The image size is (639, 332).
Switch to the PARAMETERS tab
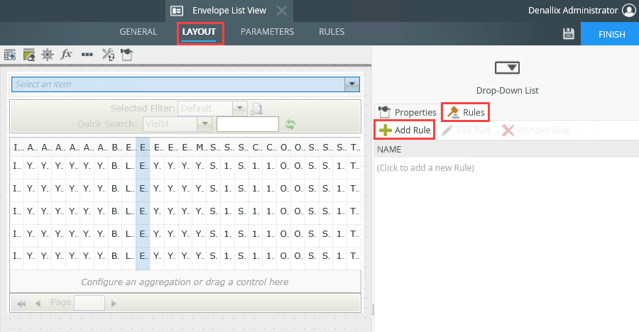tap(268, 32)
